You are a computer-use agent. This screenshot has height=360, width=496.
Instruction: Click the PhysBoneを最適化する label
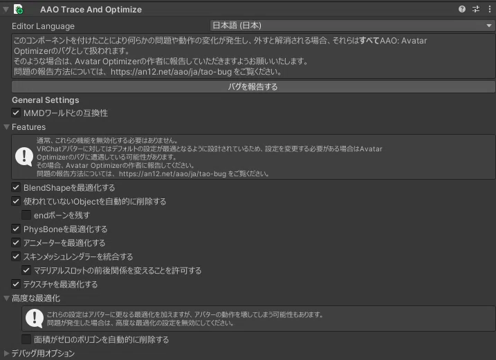[65, 229]
